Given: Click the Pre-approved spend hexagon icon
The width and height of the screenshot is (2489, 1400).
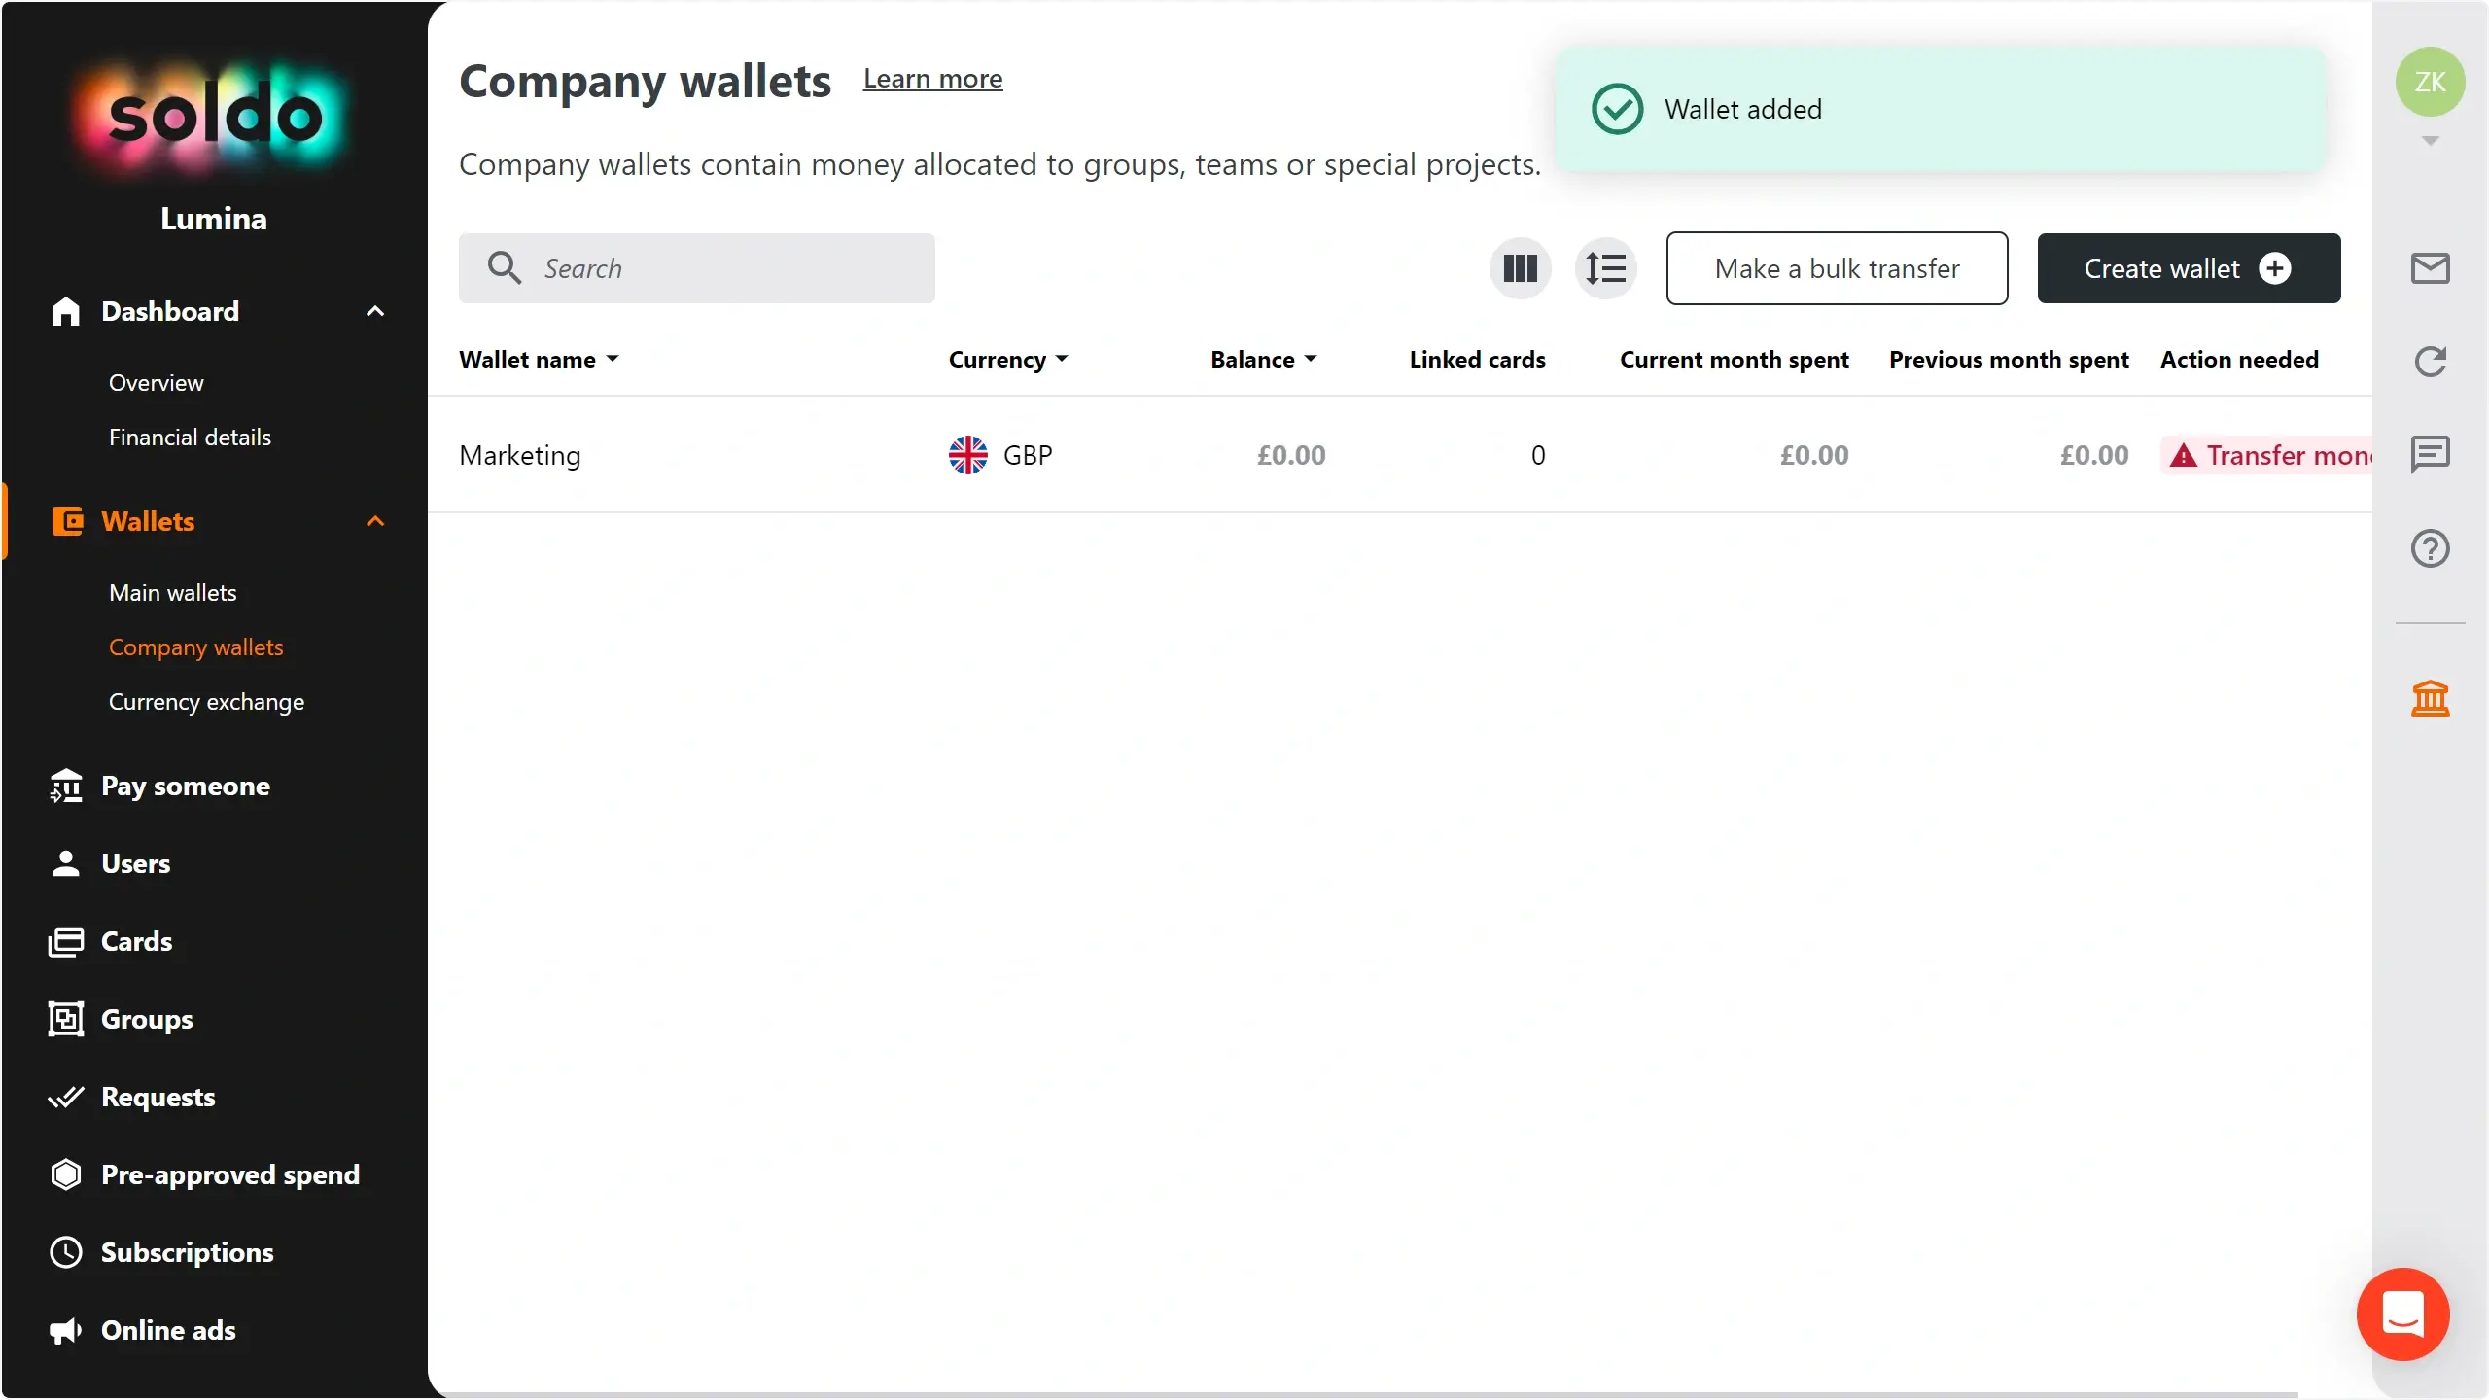Looking at the screenshot, I should click(x=66, y=1174).
